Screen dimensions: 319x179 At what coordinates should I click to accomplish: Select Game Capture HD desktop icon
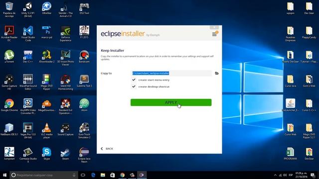(9, 82)
